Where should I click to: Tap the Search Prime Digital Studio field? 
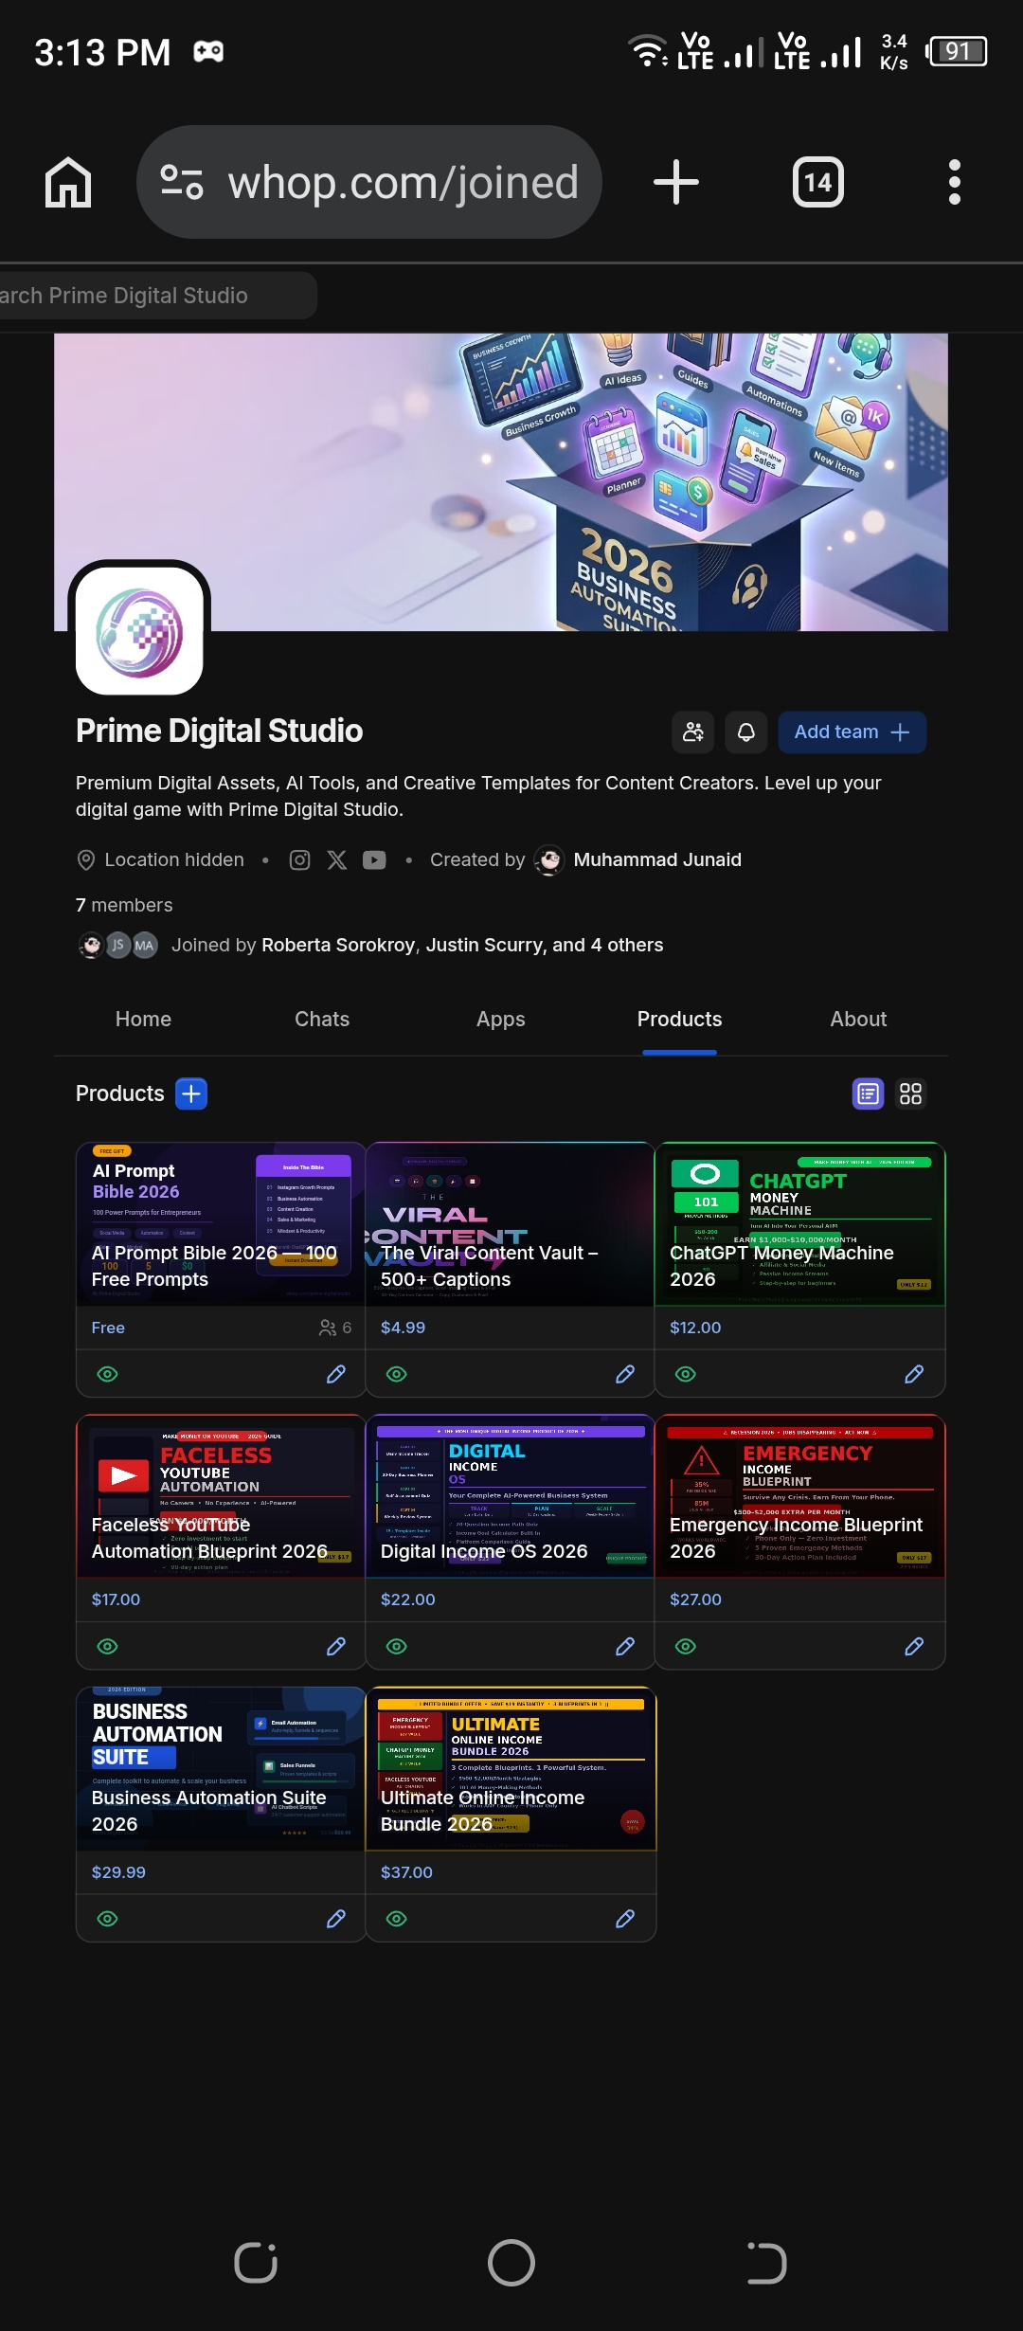point(156,296)
